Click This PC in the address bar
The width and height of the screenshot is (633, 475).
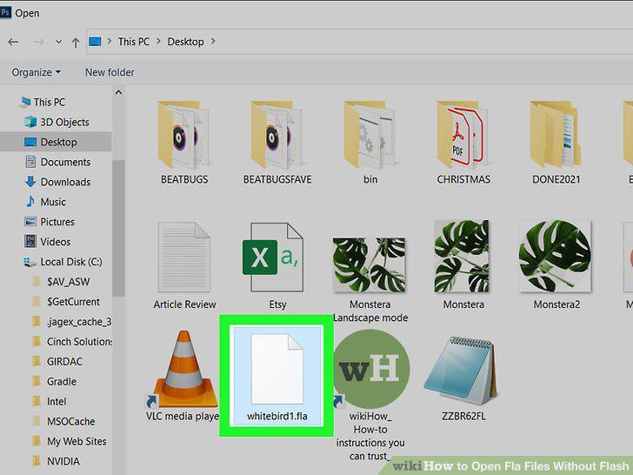click(x=134, y=42)
